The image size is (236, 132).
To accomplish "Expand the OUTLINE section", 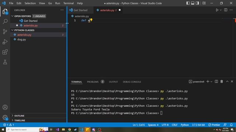I will (38, 116).
